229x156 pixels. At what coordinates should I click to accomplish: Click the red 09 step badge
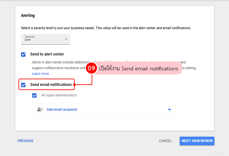click(x=92, y=68)
